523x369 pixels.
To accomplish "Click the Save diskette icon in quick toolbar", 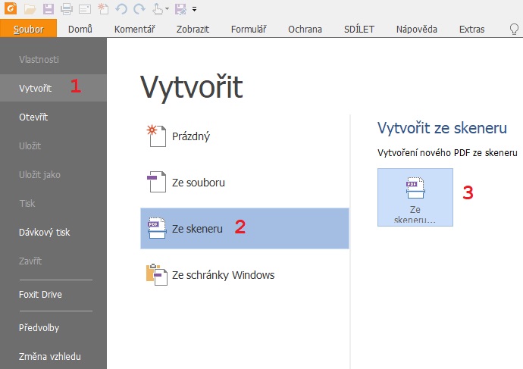I will [x=48, y=9].
